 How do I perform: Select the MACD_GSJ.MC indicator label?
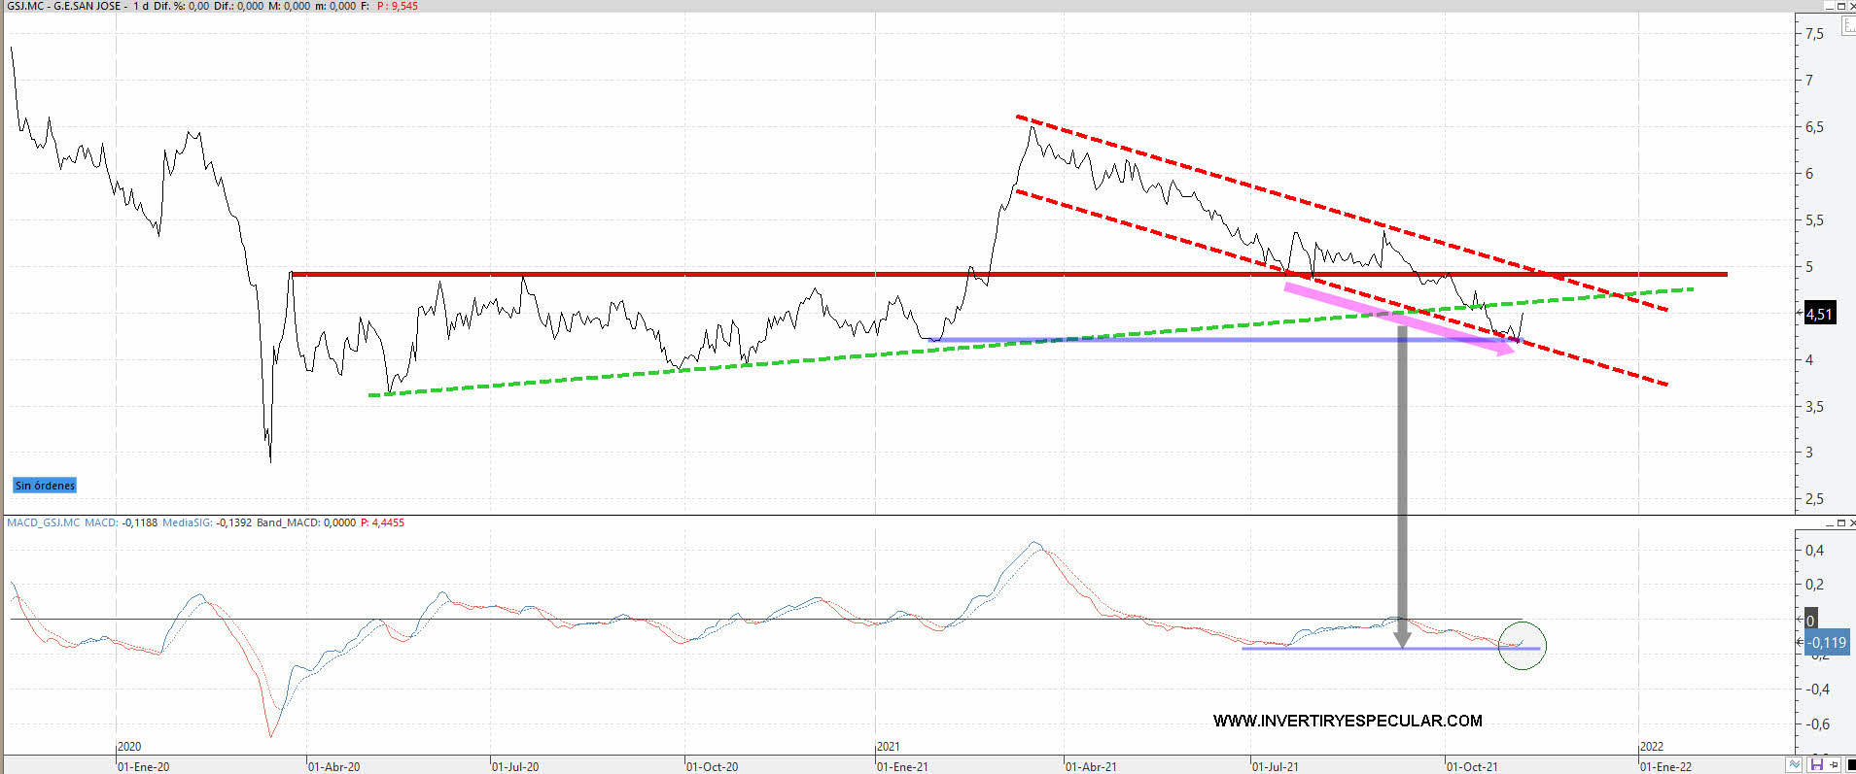[x=43, y=522]
